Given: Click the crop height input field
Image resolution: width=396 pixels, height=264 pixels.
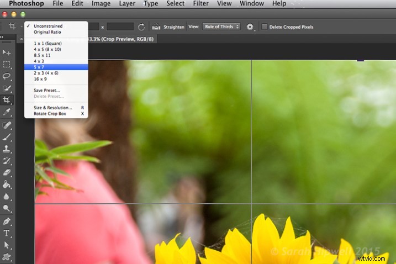Looking at the screenshot, I should click(120, 27).
